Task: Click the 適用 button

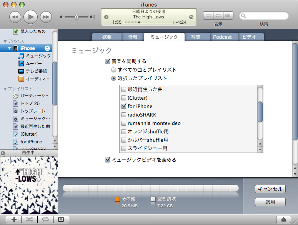Action: pos(270,202)
